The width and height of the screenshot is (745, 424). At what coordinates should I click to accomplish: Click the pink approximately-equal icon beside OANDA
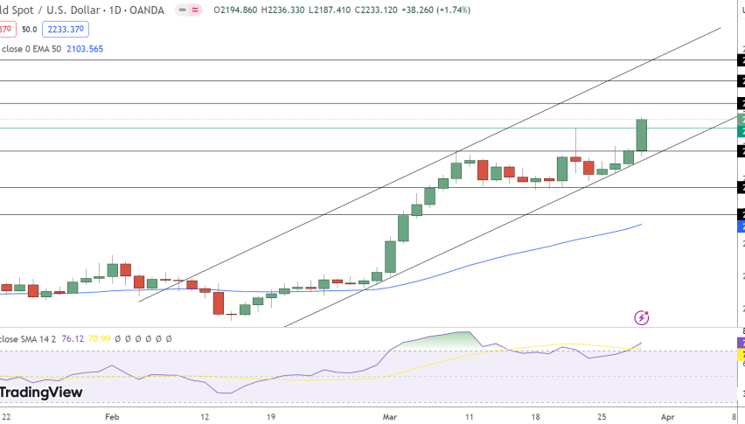point(197,10)
